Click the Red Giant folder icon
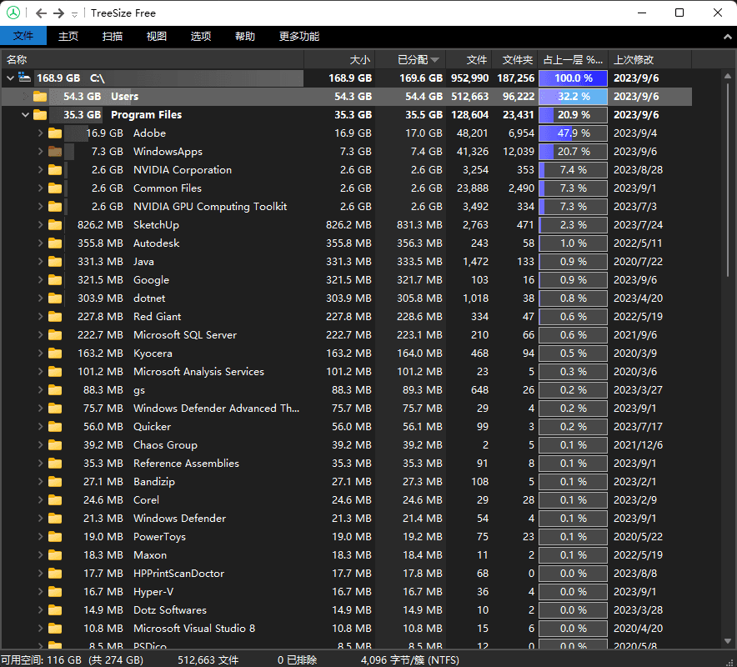 point(55,316)
